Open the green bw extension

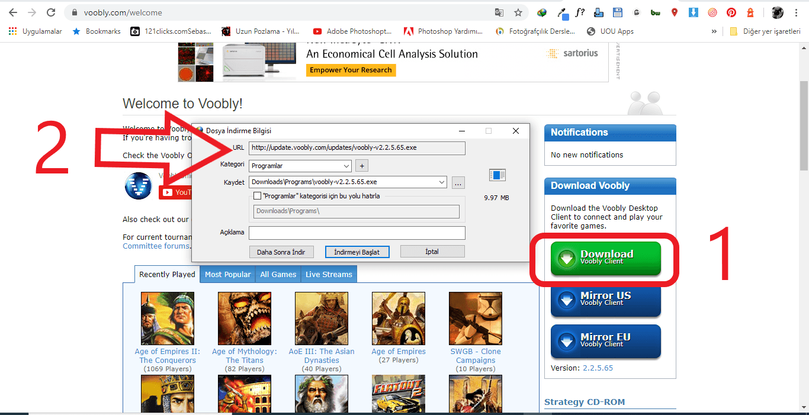point(656,12)
